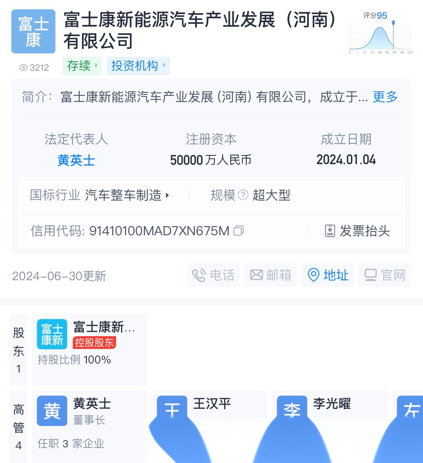Open legal representative 黄英士 link

pos(76,160)
